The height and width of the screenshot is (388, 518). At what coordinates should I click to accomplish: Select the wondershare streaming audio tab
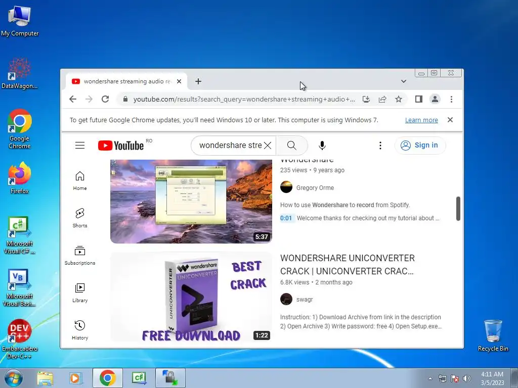(126, 81)
